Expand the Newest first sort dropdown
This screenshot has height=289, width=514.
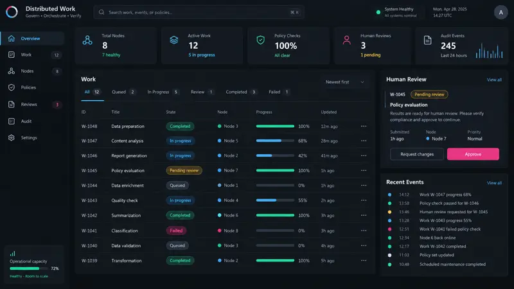click(x=345, y=82)
